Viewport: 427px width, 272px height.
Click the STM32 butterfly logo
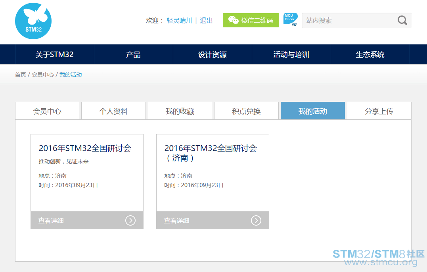pyautogui.click(x=33, y=21)
